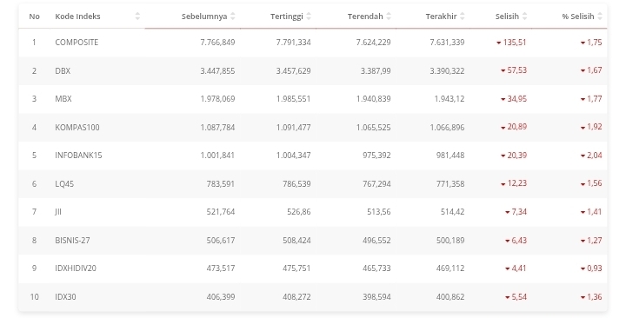626x318 pixels.
Task: Select the DBX index row
Action: (313, 70)
